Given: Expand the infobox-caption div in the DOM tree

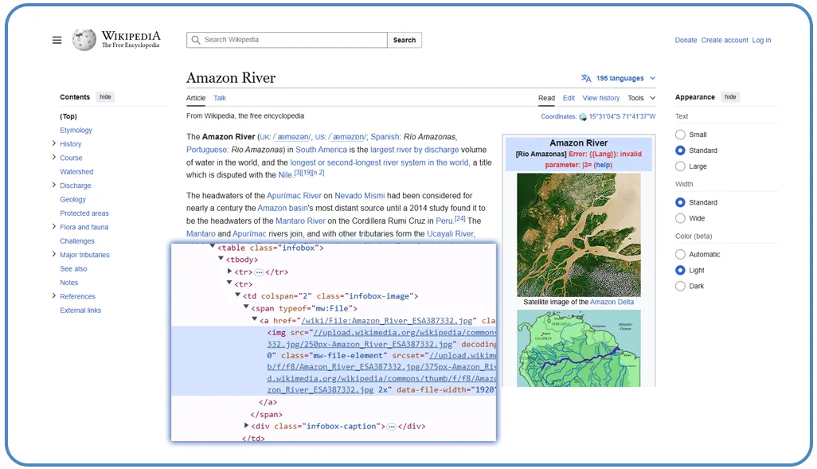Looking at the screenshot, I should tap(247, 426).
